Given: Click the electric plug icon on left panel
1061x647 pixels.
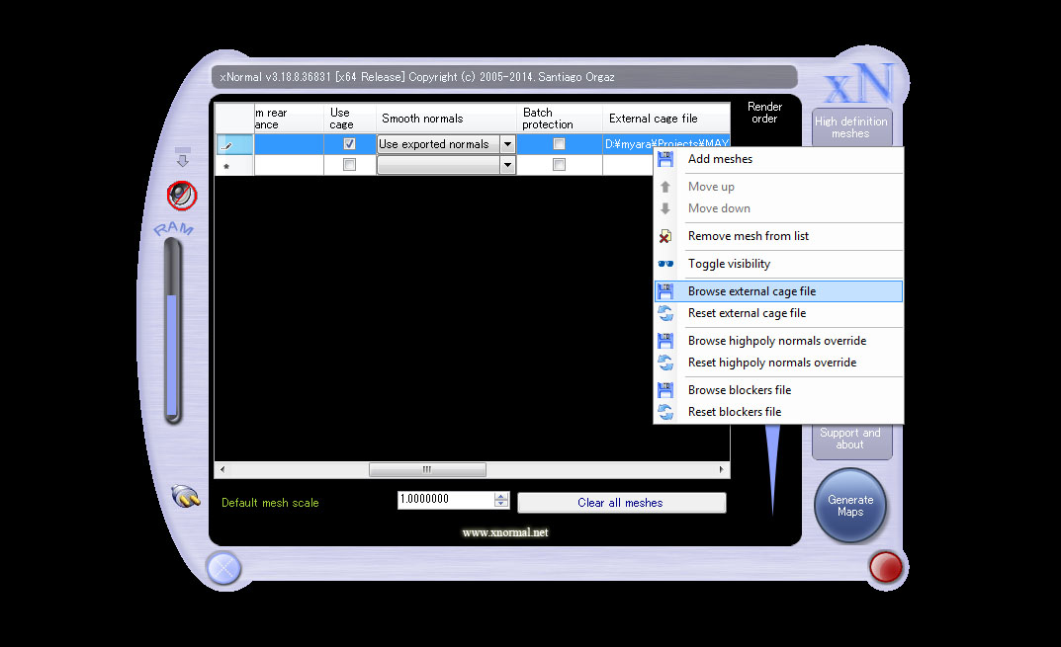Looking at the screenshot, I should [186, 497].
